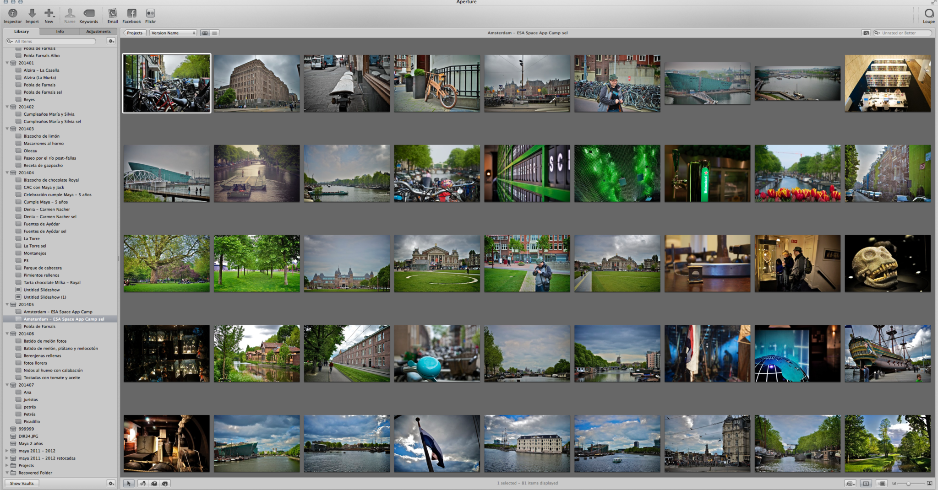Expand the Recovered Folder item
938x490 pixels.
(x=7, y=473)
